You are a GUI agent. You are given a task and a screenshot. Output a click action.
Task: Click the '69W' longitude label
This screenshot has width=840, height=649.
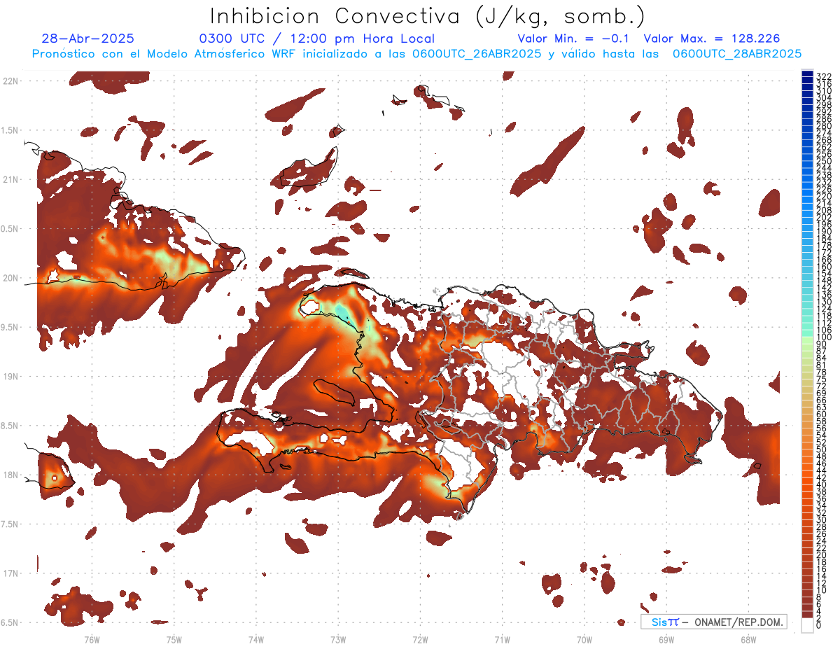pyautogui.click(x=666, y=639)
